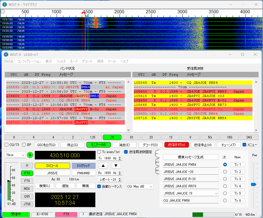Open the デコード menu
263x218 pixels.
pos(87,61)
